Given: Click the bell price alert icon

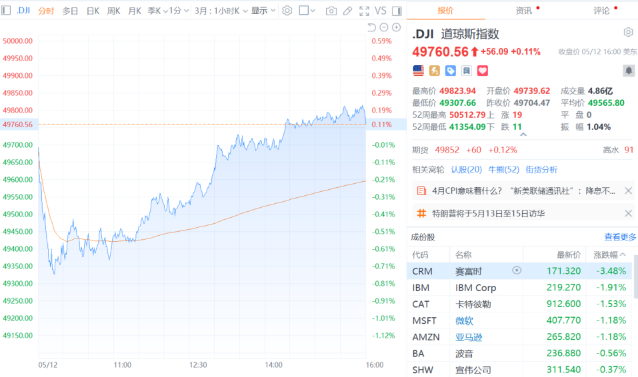Looking at the screenshot, I should [x=629, y=71].
